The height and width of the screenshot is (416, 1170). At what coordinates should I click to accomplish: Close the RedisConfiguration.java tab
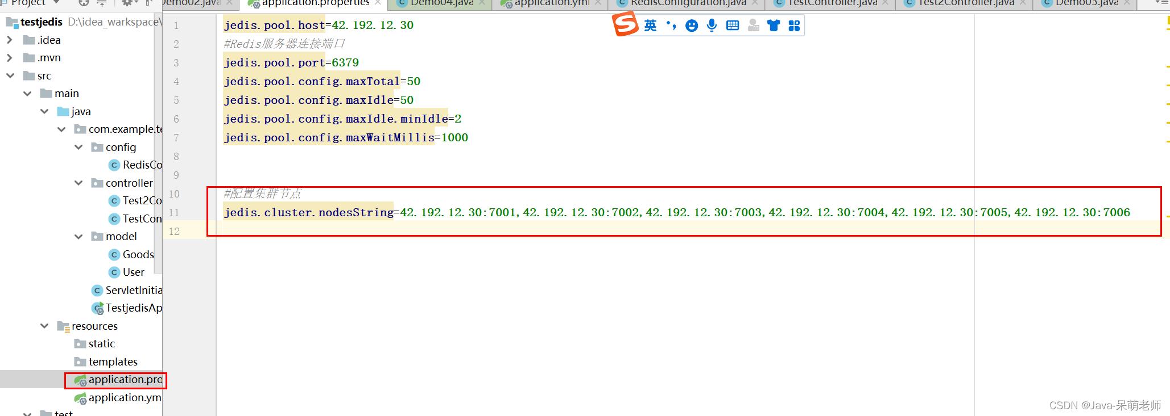[x=755, y=3]
